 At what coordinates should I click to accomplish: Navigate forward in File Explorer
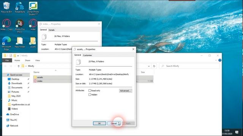[11, 66]
